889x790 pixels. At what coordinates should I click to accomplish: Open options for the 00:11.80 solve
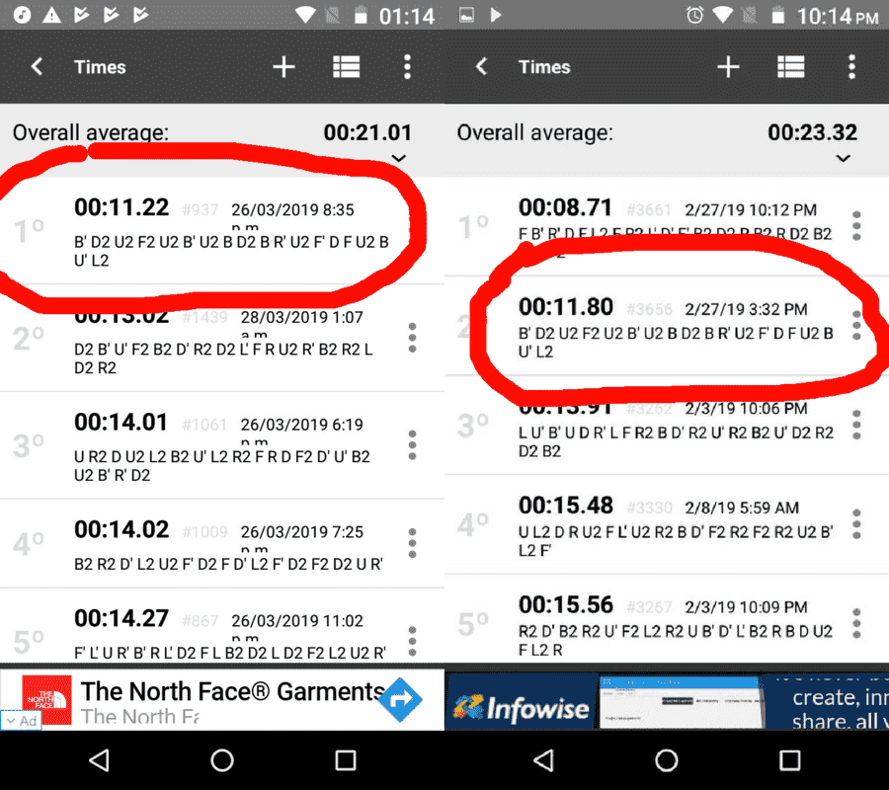(x=856, y=325)
